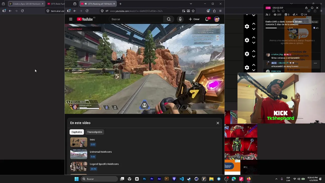
Task: Close the En este vídeo panel
Action: point(218,123)
